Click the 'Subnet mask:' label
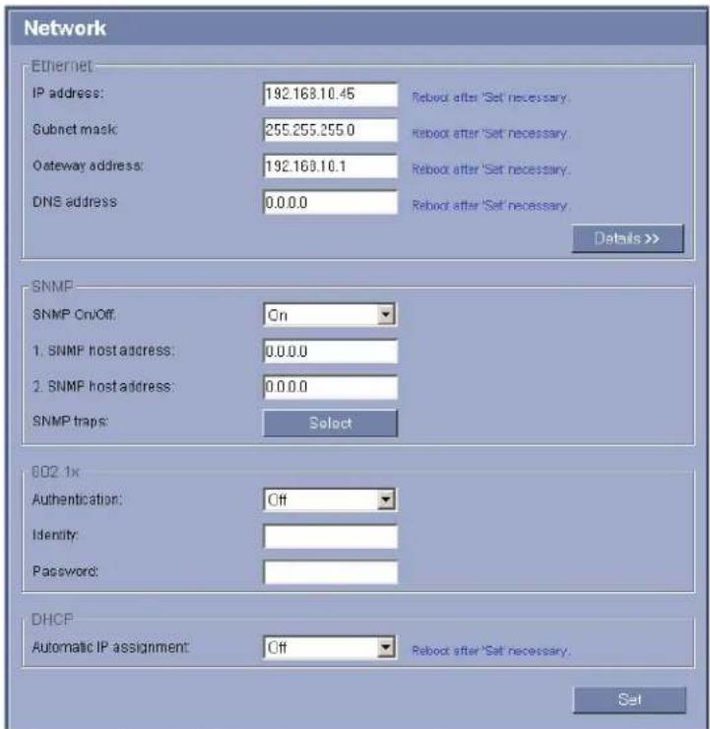The width and height of the screenshot is (710, 729). click(x=75, y=129)
